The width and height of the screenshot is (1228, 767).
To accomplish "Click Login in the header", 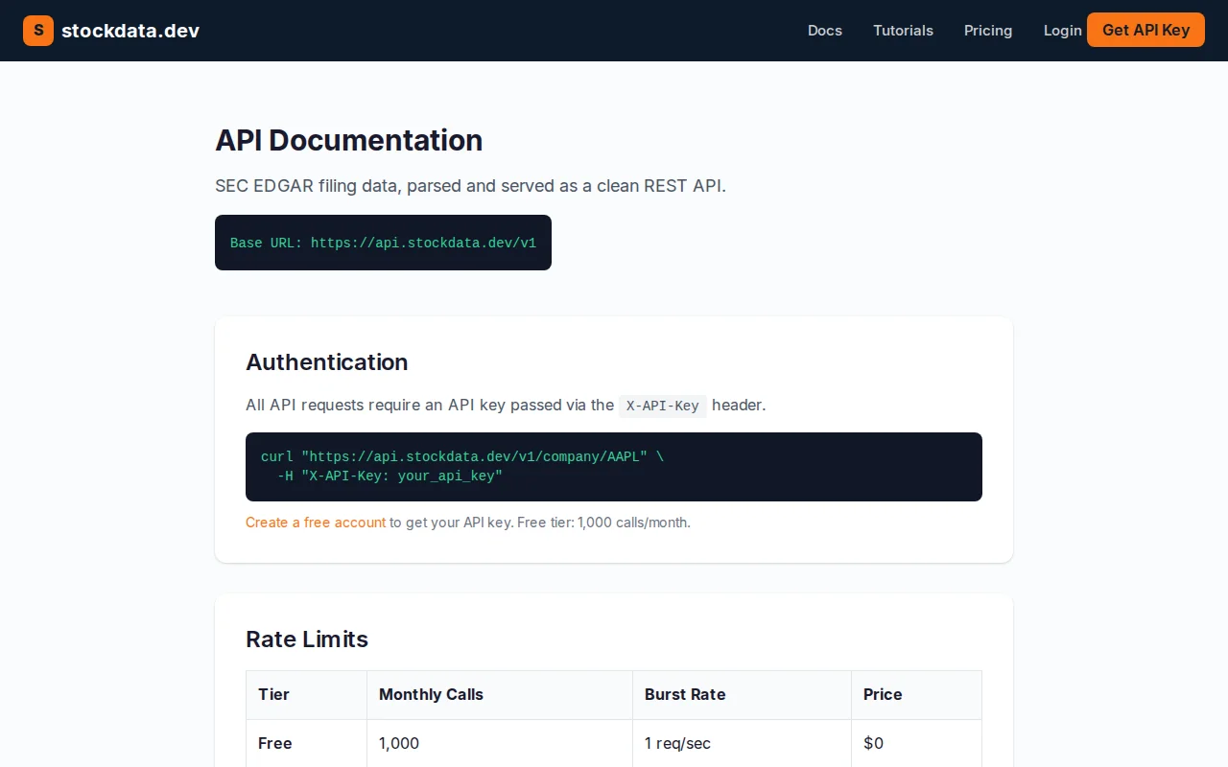I will (1062, 31).
